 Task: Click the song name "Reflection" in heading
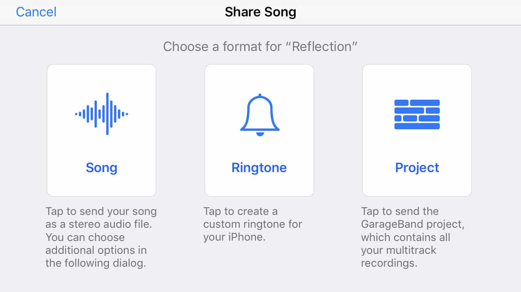click(325, 47)
